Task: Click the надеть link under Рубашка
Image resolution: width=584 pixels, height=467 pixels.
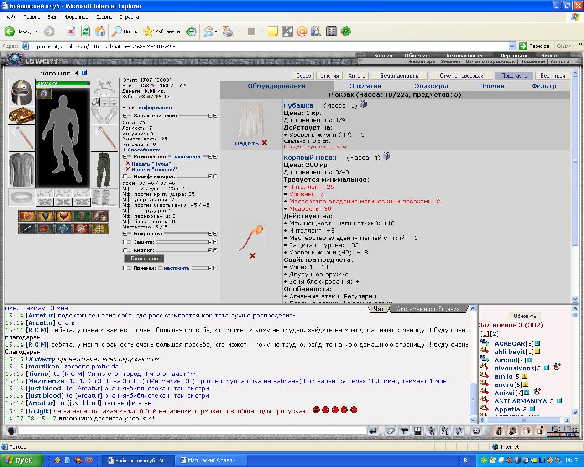Action: [x=247, y=143]
